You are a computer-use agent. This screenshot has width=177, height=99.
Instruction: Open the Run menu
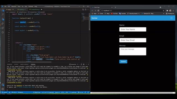(26, 6)
